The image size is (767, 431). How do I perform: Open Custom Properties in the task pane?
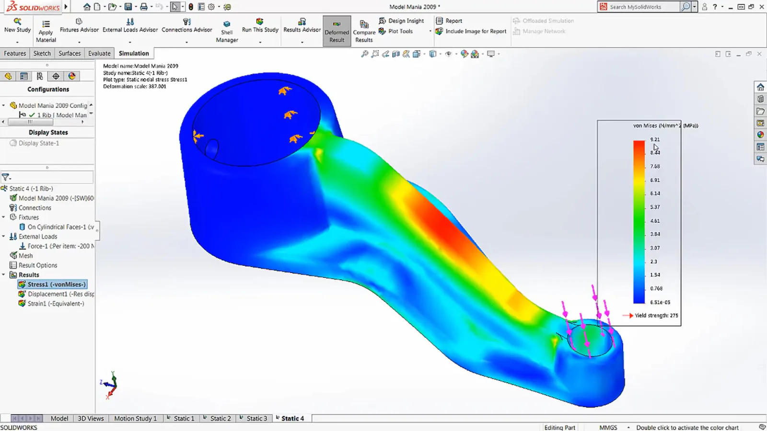(x=760, y=147)
